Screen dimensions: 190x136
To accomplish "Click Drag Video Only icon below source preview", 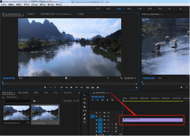I will (x=66, y=78).
